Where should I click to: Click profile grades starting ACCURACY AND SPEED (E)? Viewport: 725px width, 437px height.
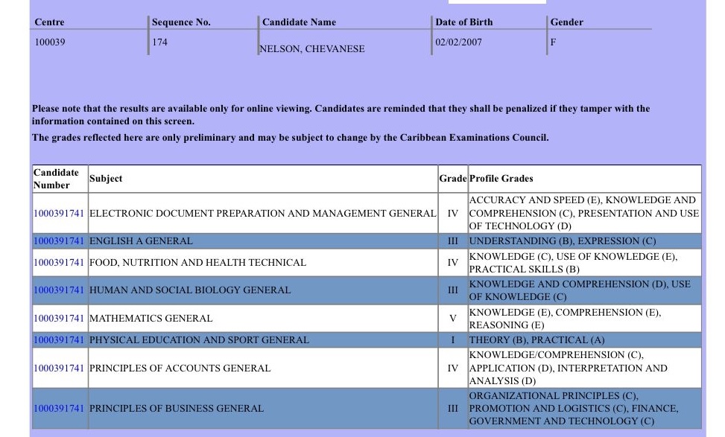(x=584, y=213)
